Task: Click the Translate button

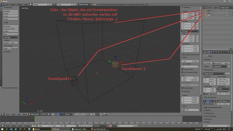Action: pyautogui.click(x=11, y=11)
